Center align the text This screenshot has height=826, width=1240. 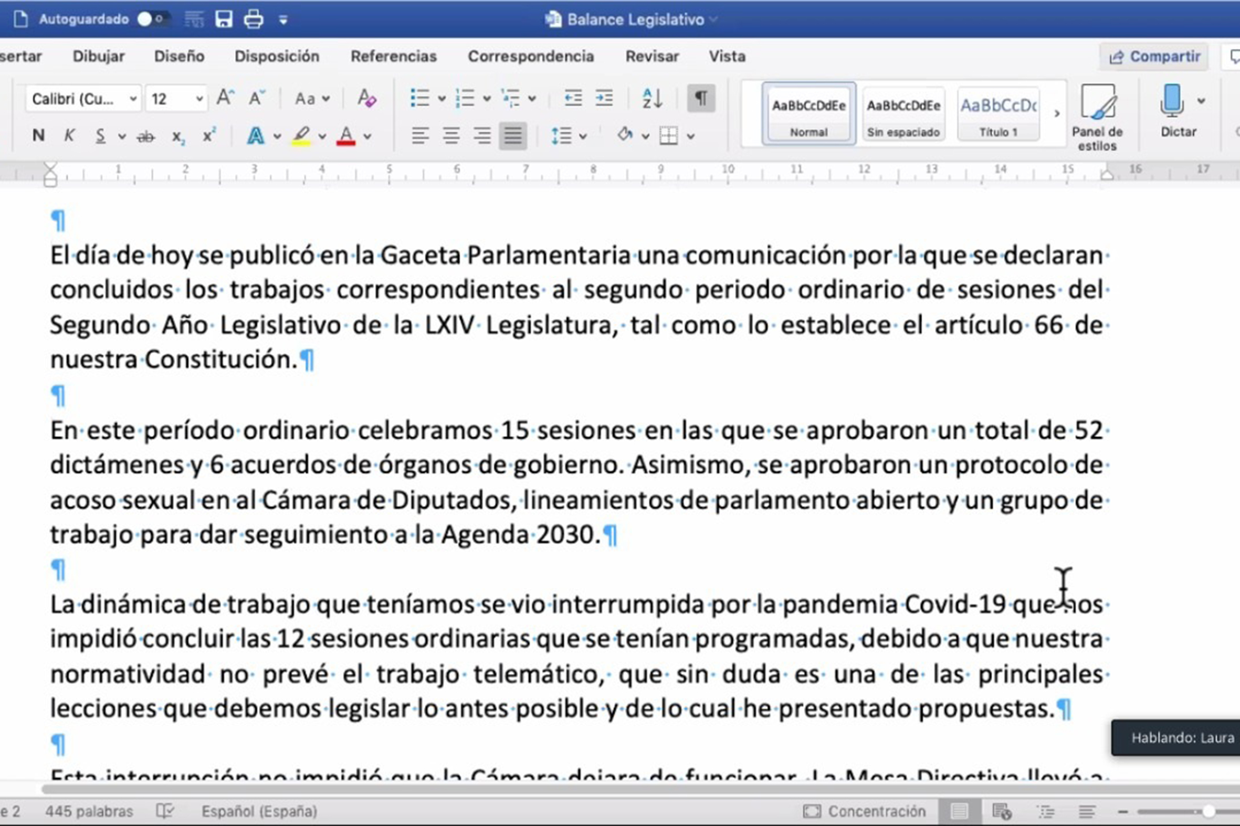450,136
